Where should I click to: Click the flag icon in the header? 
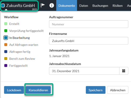pos(43,5)
